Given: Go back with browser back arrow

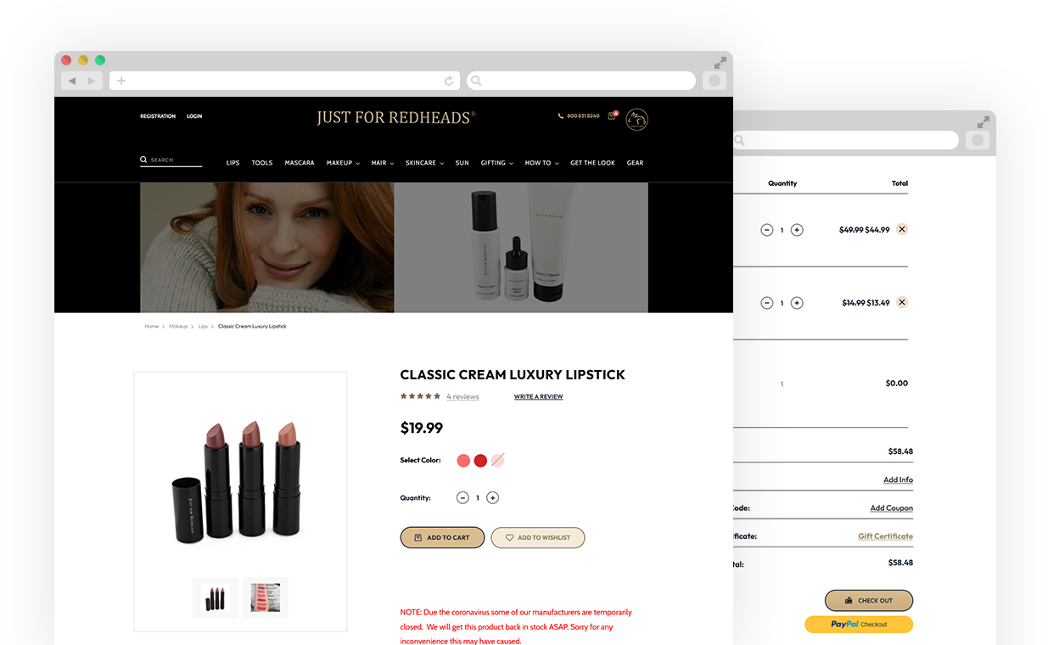Looking at the screenshot, I should (72, 81).
